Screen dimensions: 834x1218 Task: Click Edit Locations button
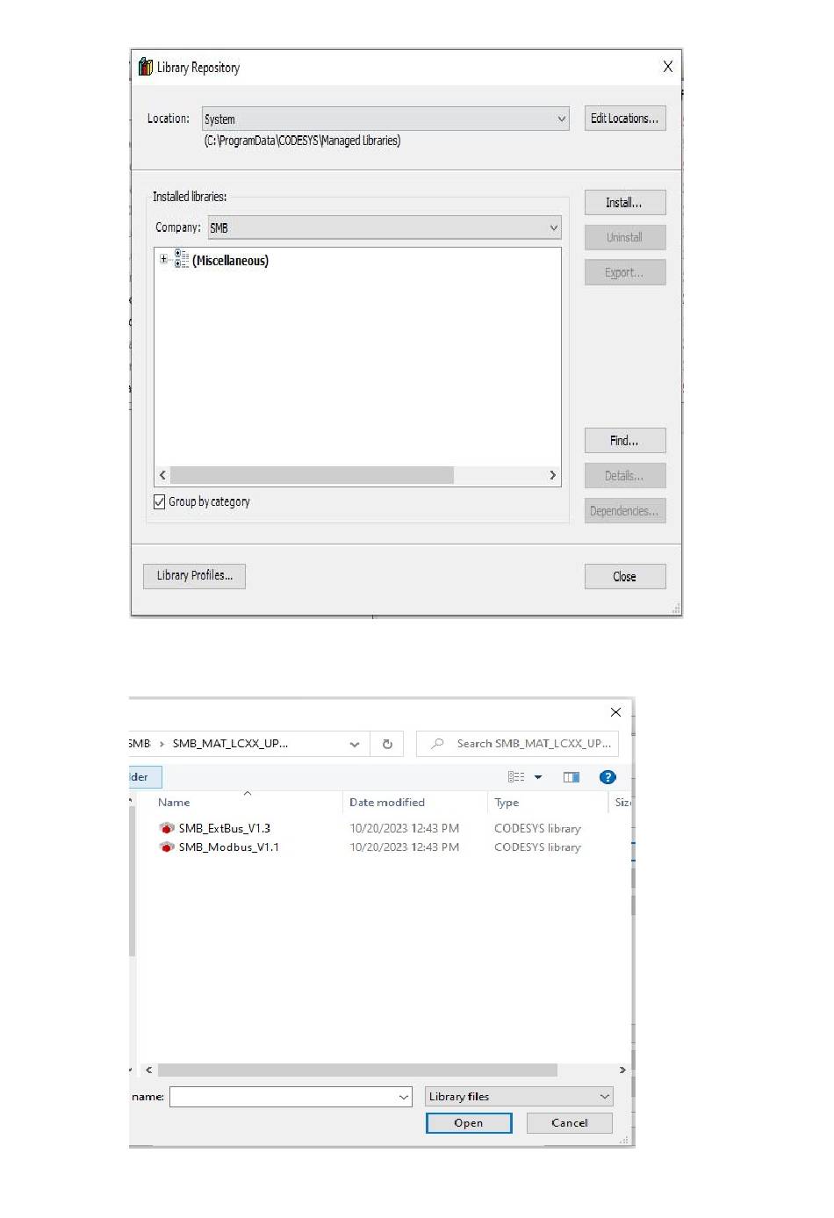(625, 119)
